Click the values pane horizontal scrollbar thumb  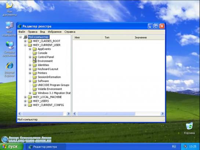point(106,114)
